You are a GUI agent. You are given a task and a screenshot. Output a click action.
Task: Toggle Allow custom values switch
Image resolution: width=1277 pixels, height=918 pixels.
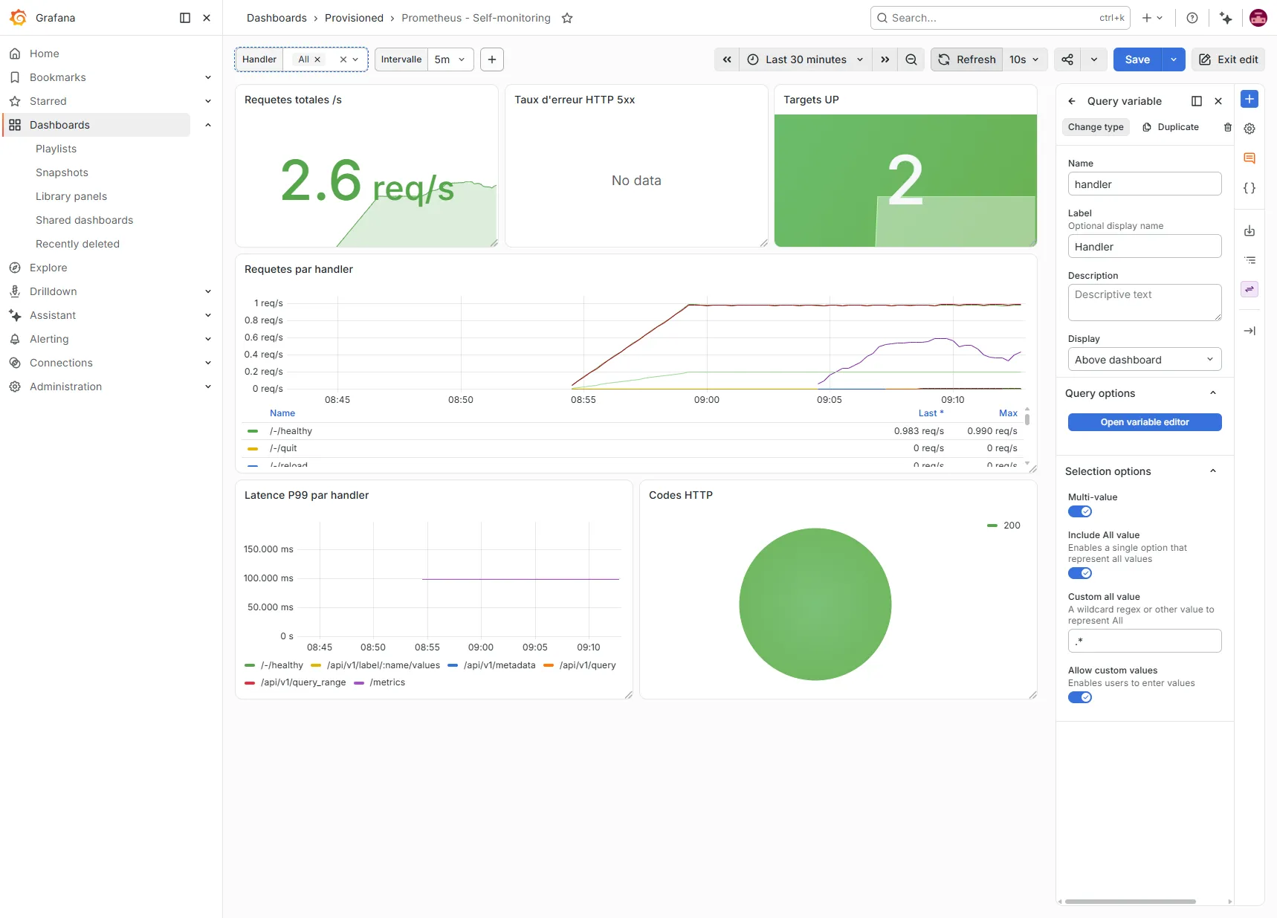coord(1080,697)
